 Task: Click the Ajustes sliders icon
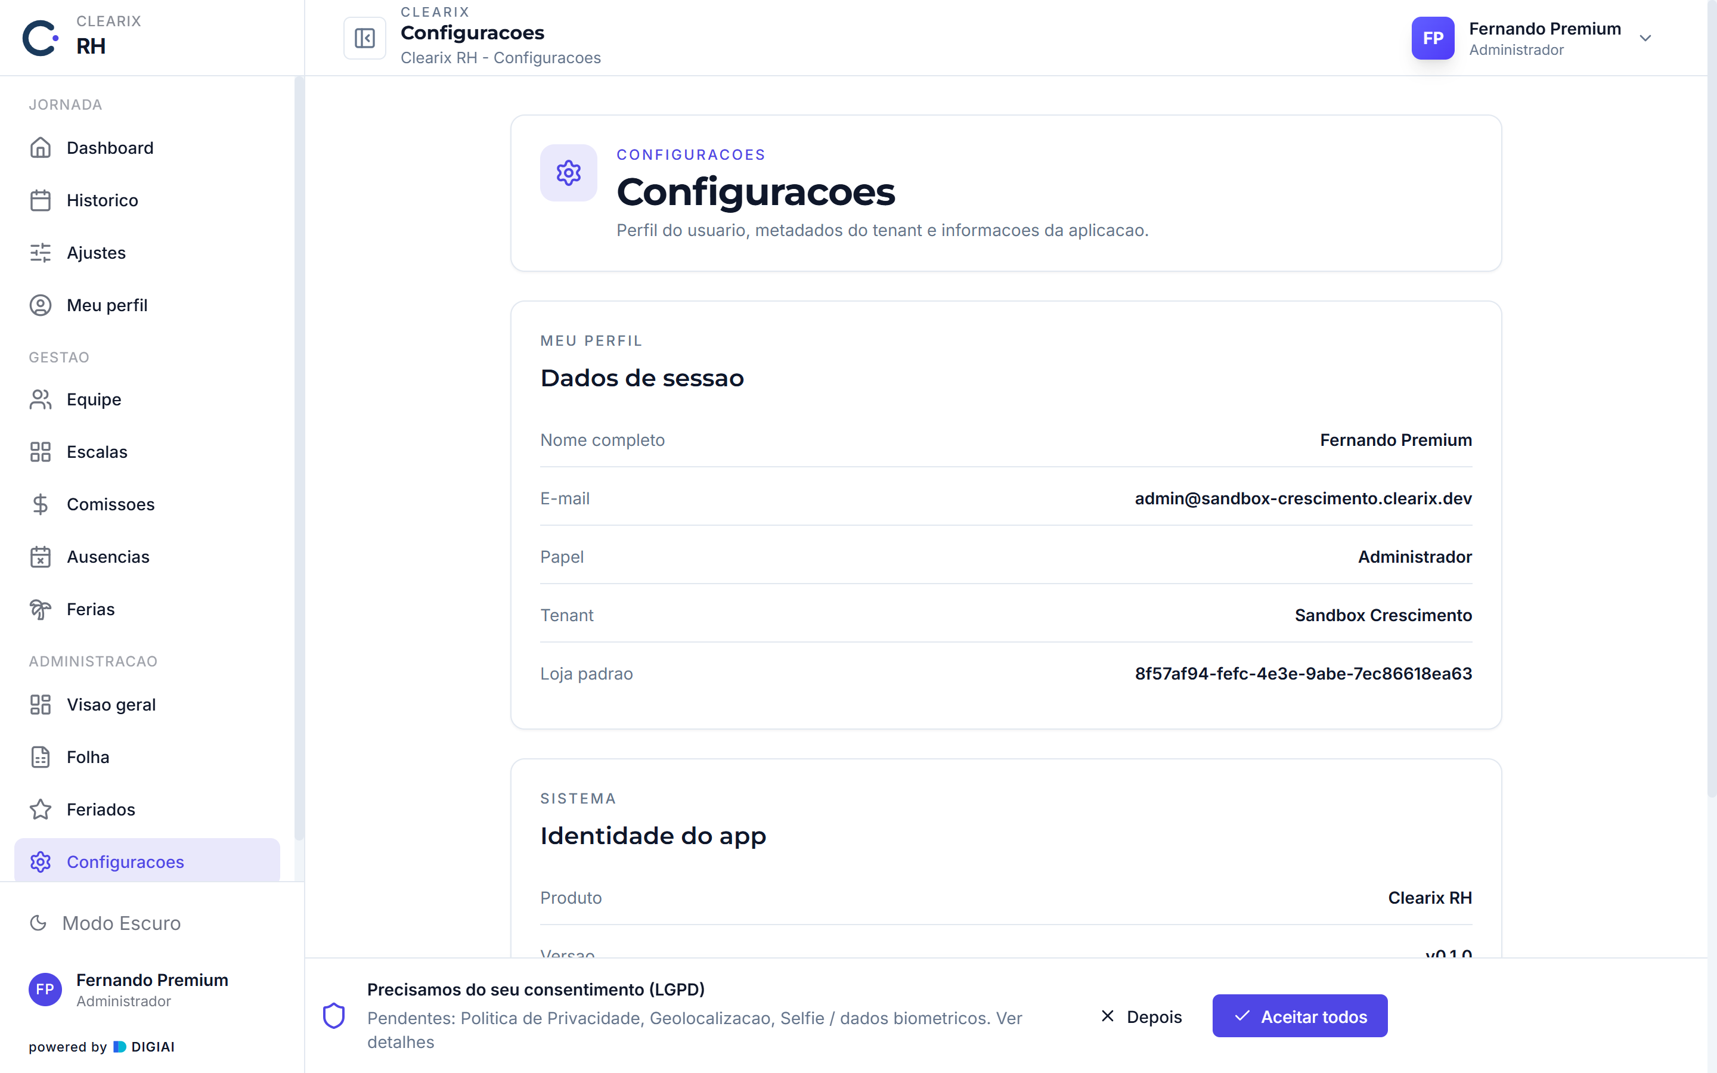(41, 253)
